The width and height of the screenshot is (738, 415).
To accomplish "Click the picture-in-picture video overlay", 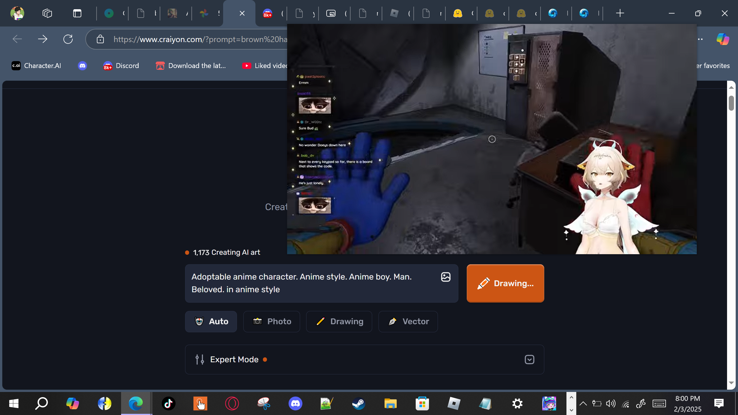I will click(492, 139).
